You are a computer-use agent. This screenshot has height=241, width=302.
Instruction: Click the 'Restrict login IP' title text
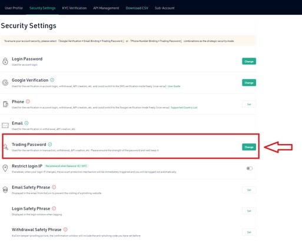(x=27, y=166)
